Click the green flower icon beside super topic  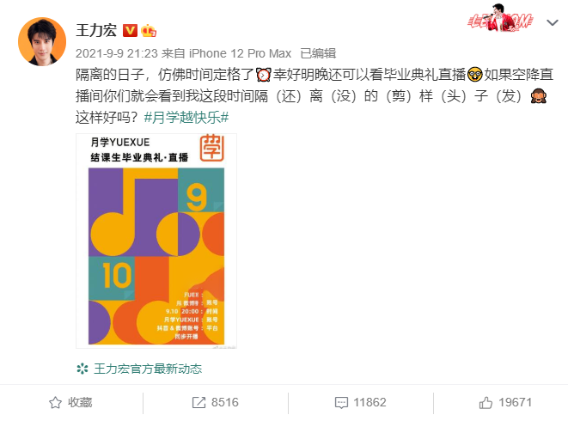pos(82,369)
